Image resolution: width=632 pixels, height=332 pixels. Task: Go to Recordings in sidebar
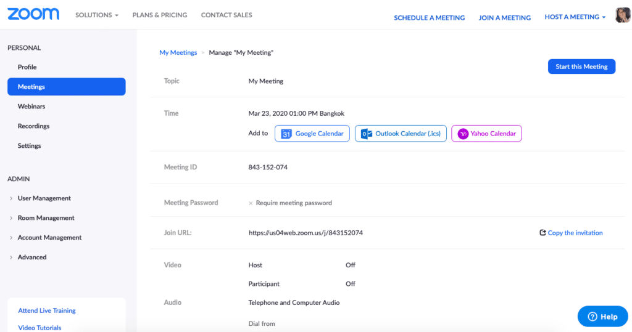click(x=33, y=126)
